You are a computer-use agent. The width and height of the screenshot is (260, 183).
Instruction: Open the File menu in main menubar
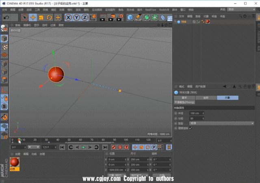click(4, 10)
